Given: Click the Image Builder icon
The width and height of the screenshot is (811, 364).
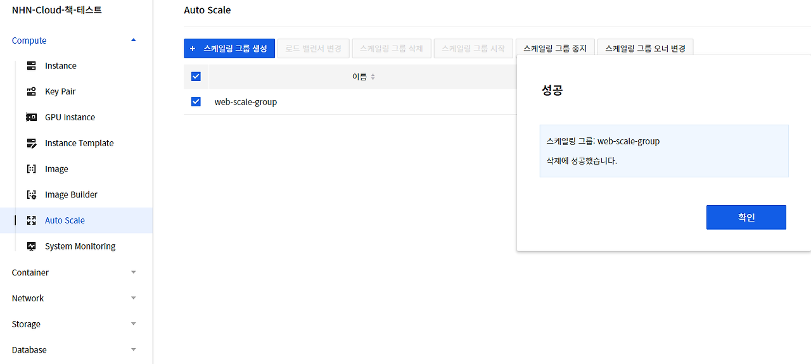Looking at the screenshot, I should (x=31, y=195).
